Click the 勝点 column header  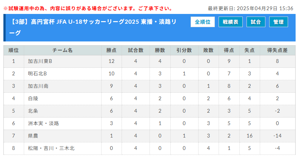(x=111, y=50)
